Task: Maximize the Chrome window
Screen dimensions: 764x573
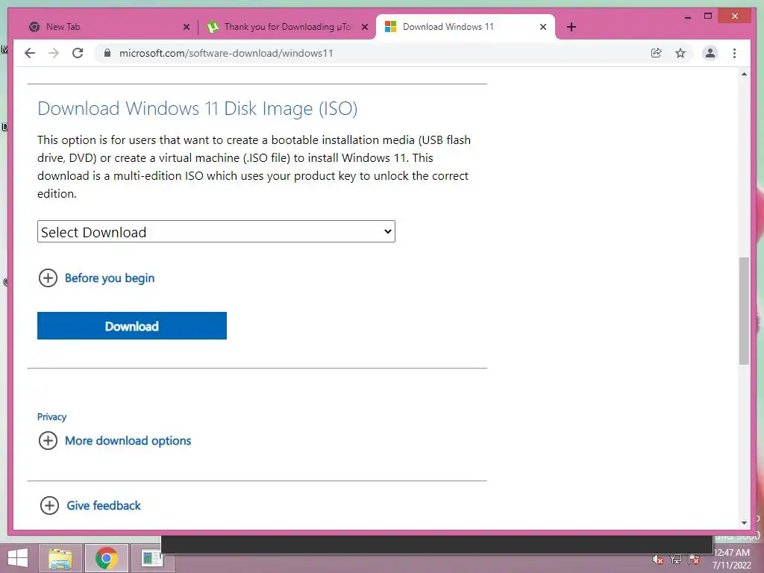Action: (x=708, y=16)
